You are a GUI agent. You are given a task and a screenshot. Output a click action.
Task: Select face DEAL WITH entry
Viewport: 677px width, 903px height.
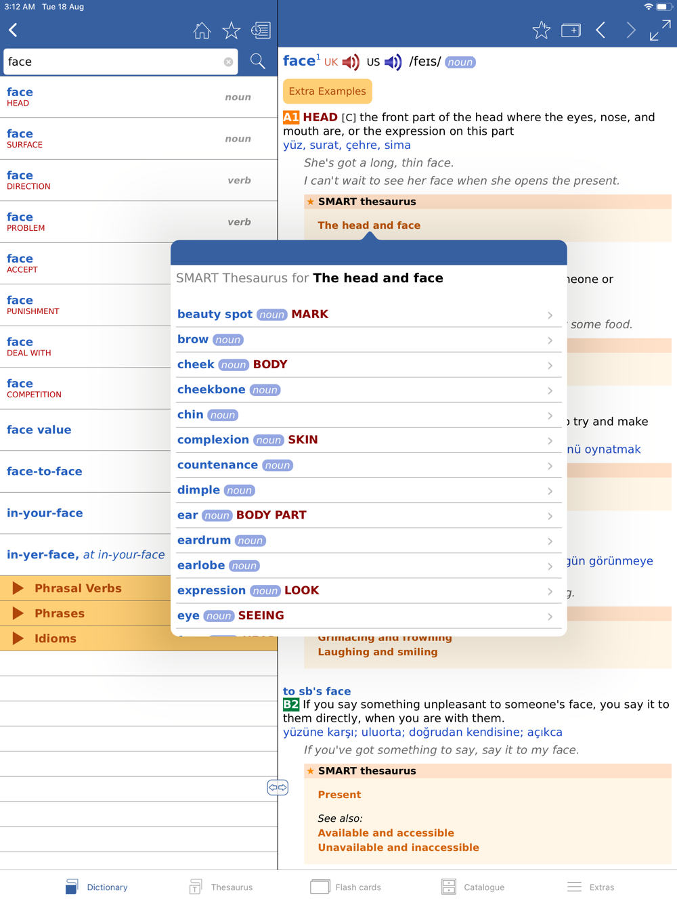(x=85, y=347)
